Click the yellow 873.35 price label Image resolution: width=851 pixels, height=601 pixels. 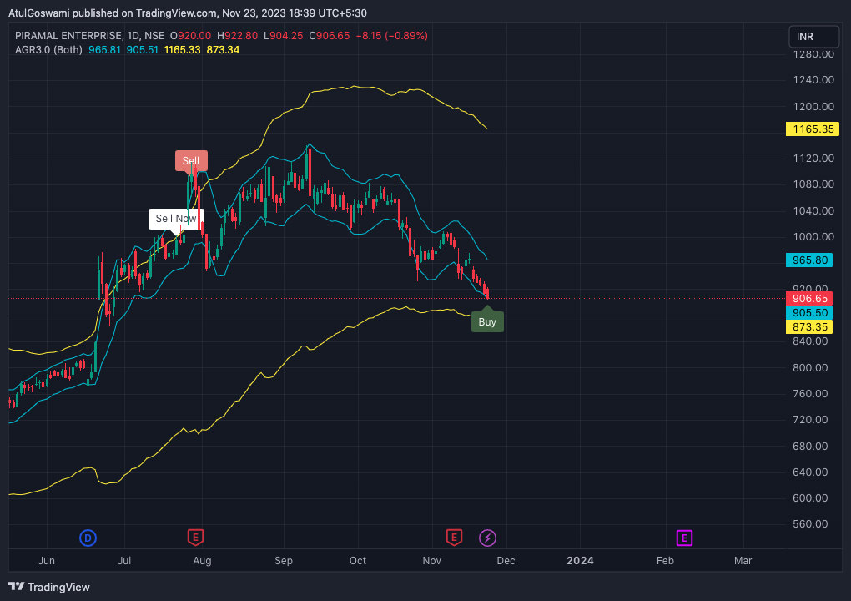[808, 327]
